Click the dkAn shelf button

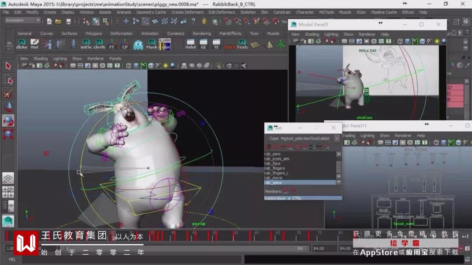22,44
